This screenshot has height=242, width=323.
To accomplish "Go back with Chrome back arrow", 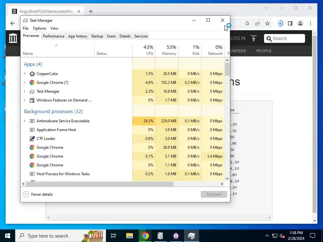I will tap(13, 23).
